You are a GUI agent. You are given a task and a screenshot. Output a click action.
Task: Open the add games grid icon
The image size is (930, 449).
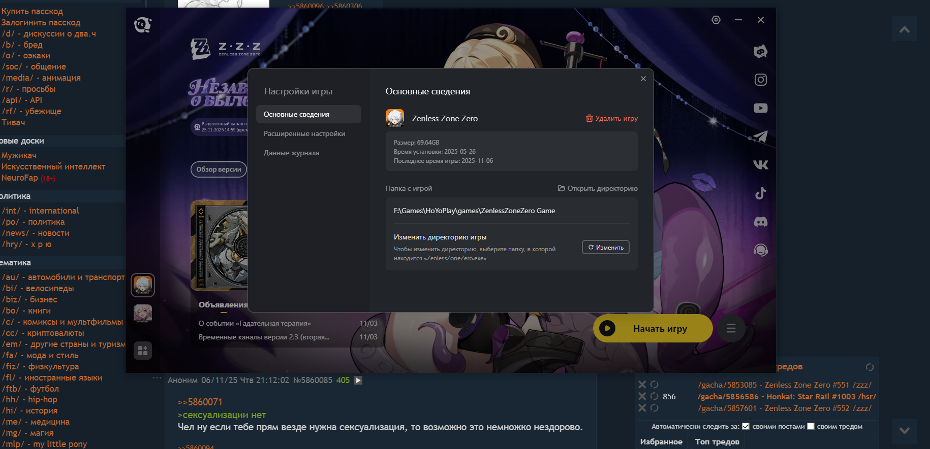point(143,351)
